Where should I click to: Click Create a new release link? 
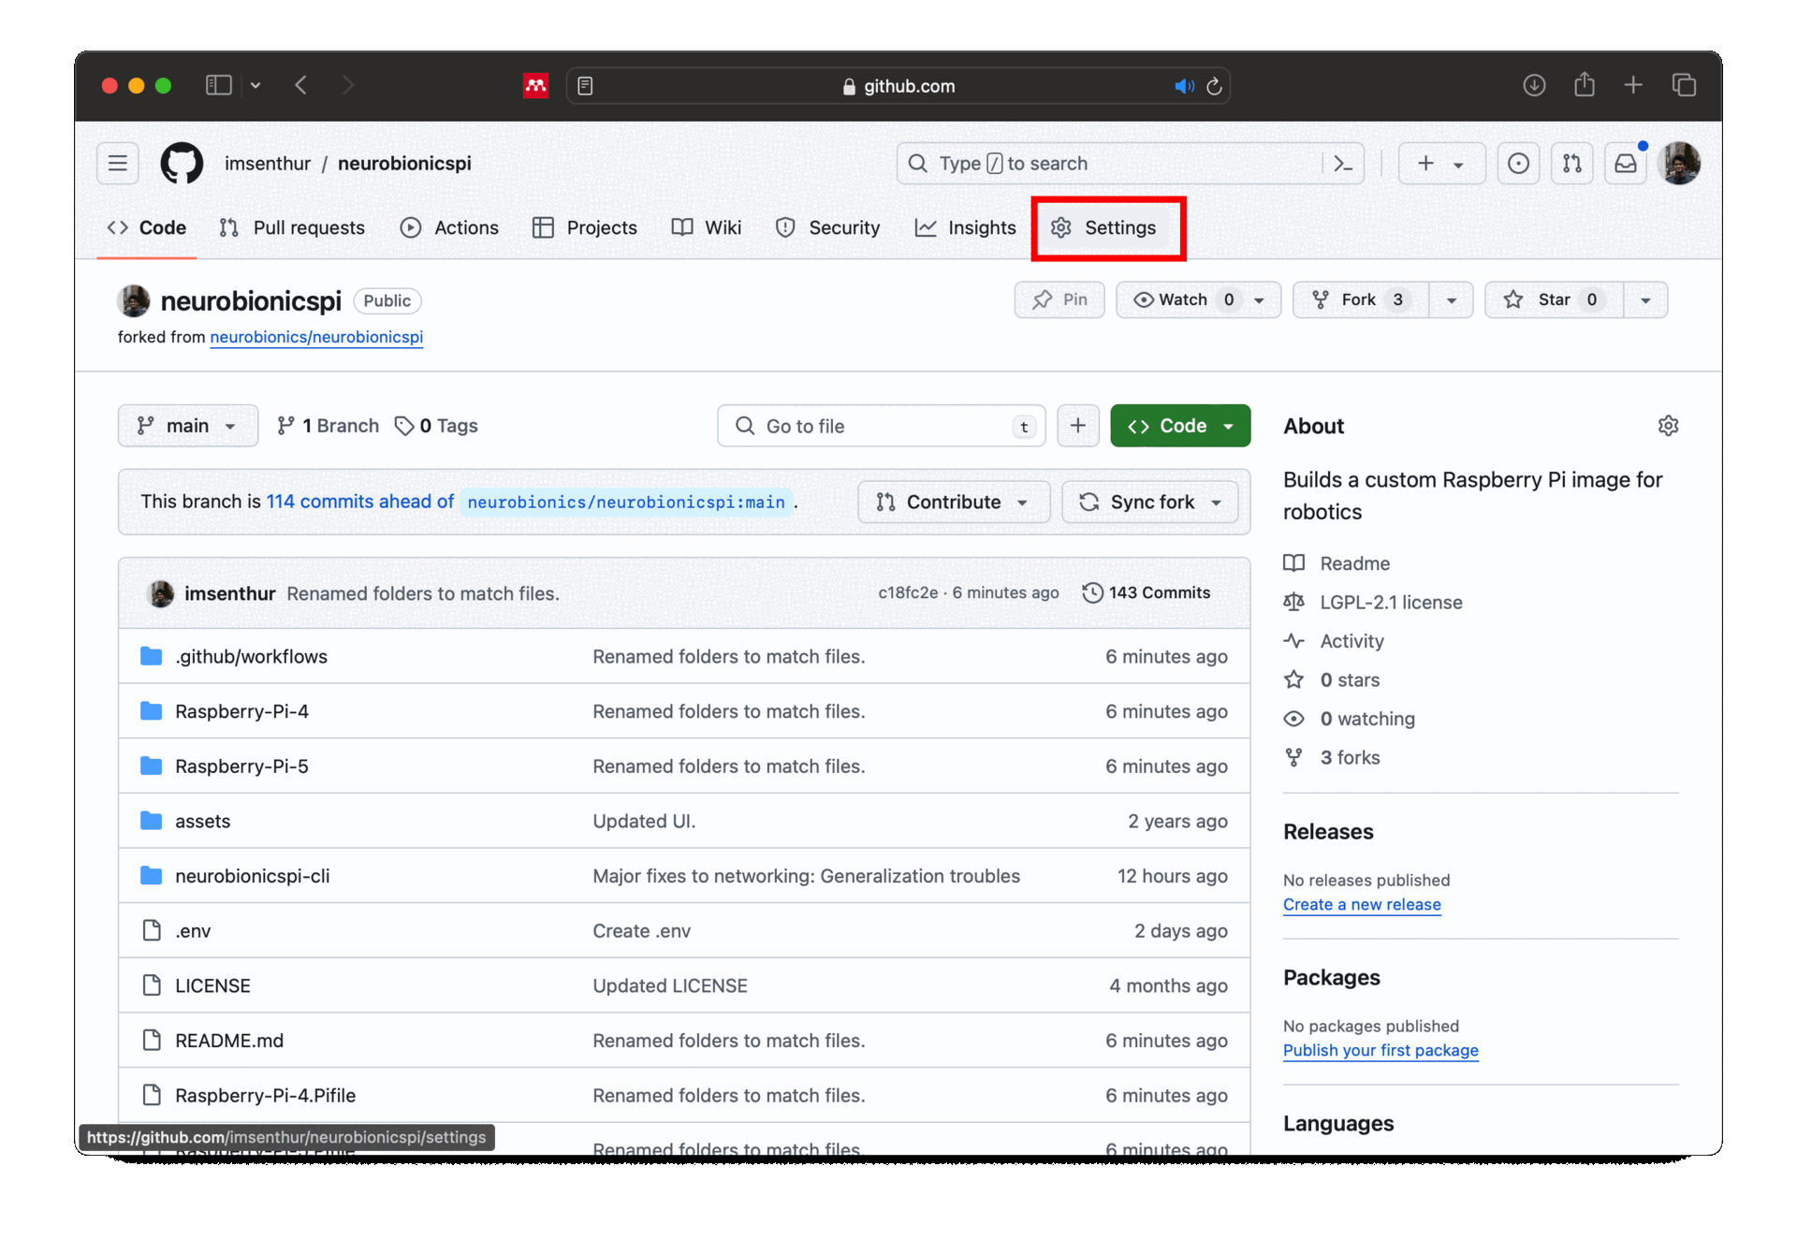1361,904
